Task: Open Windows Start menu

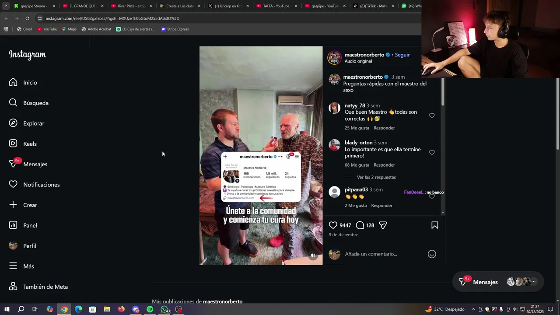Action: [x=7, y=309]
